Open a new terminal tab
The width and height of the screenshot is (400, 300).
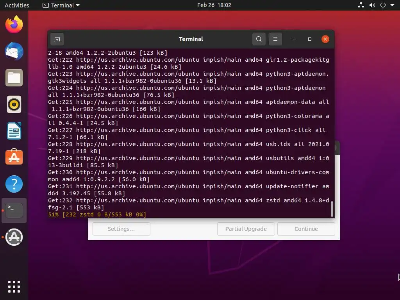[57, 39]
